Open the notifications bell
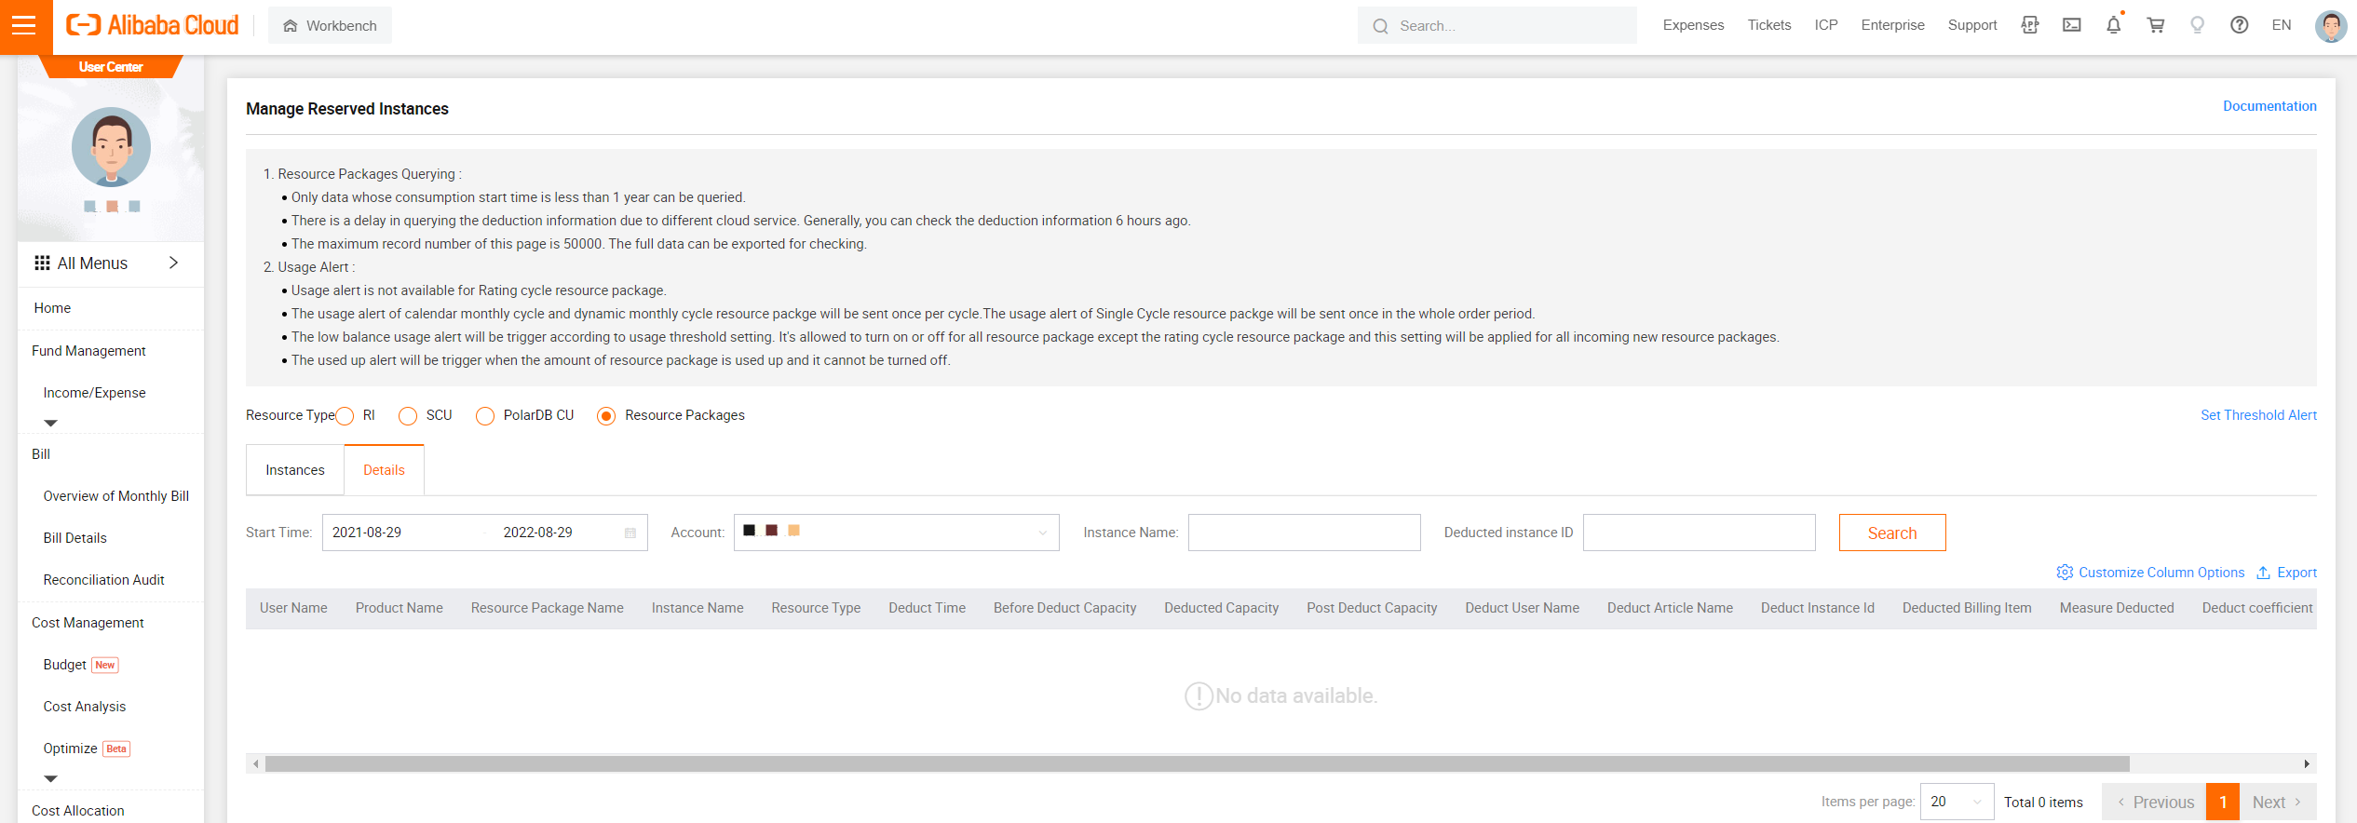This screenshot has height=823, width=2357. (2114, 25)
